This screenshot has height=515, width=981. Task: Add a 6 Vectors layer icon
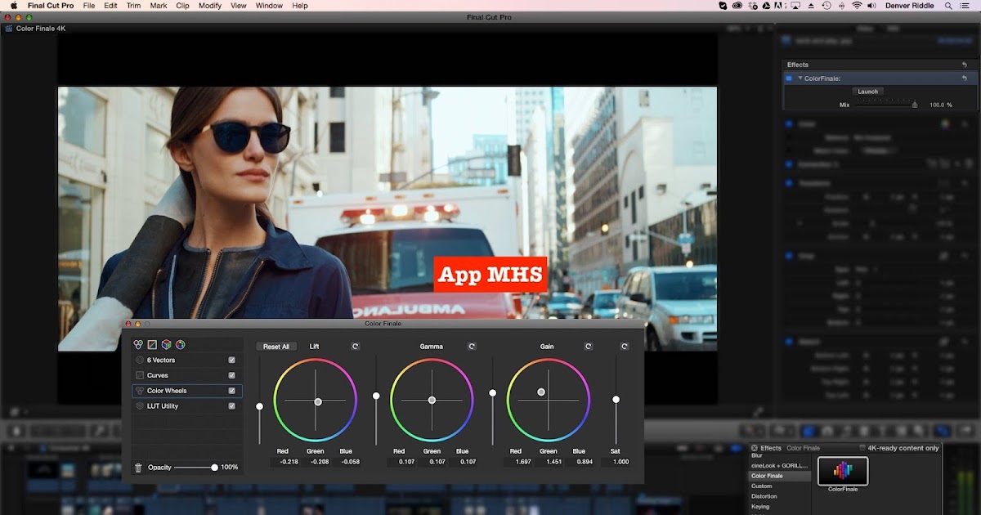click(x=180, y=345)
